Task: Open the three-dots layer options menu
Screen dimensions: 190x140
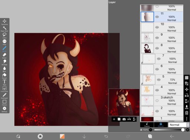Action: point(187,119)
